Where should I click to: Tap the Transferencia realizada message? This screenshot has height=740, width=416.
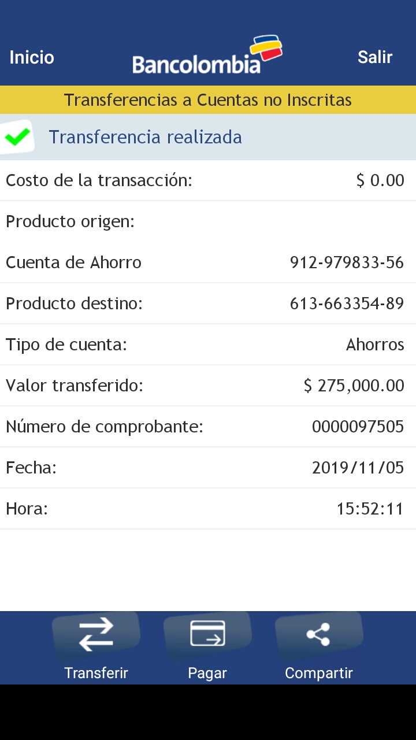point(145,137)
